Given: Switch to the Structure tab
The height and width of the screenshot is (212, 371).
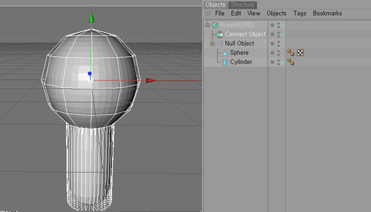Looking at the screenshot, I should 243,5.
